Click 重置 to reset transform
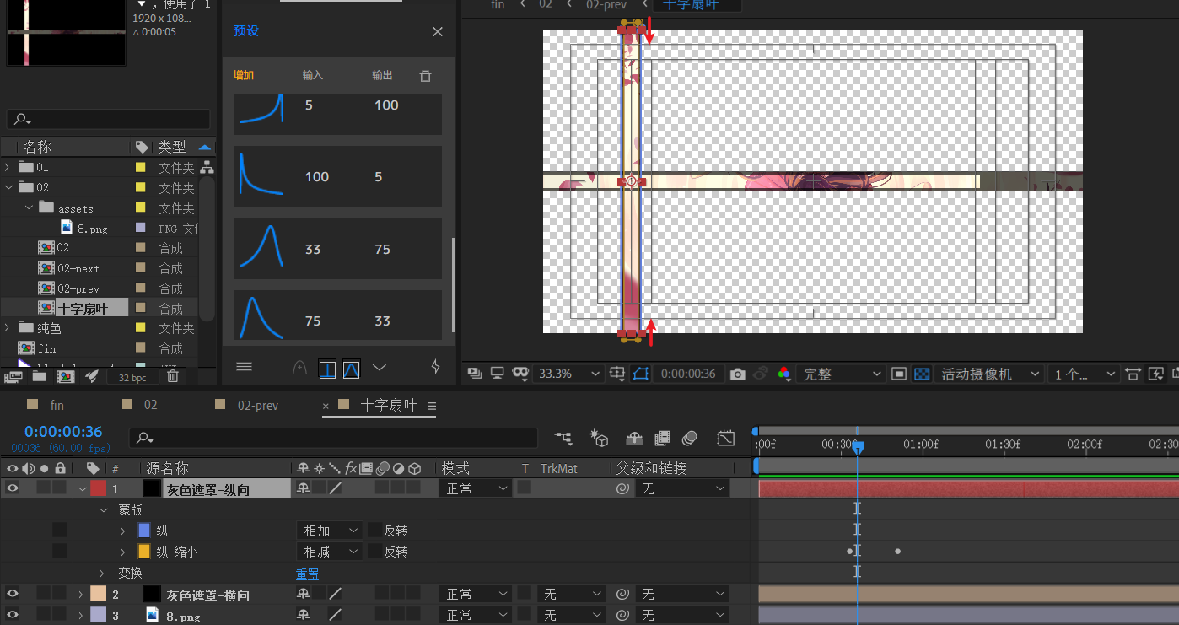1179x625 pixels. point(307,574)
